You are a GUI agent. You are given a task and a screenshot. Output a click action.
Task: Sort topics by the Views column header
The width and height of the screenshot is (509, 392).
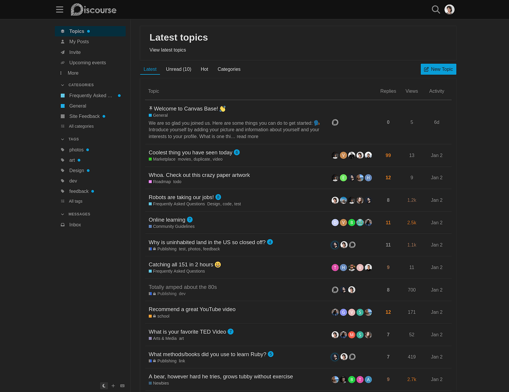coord(411,91)
